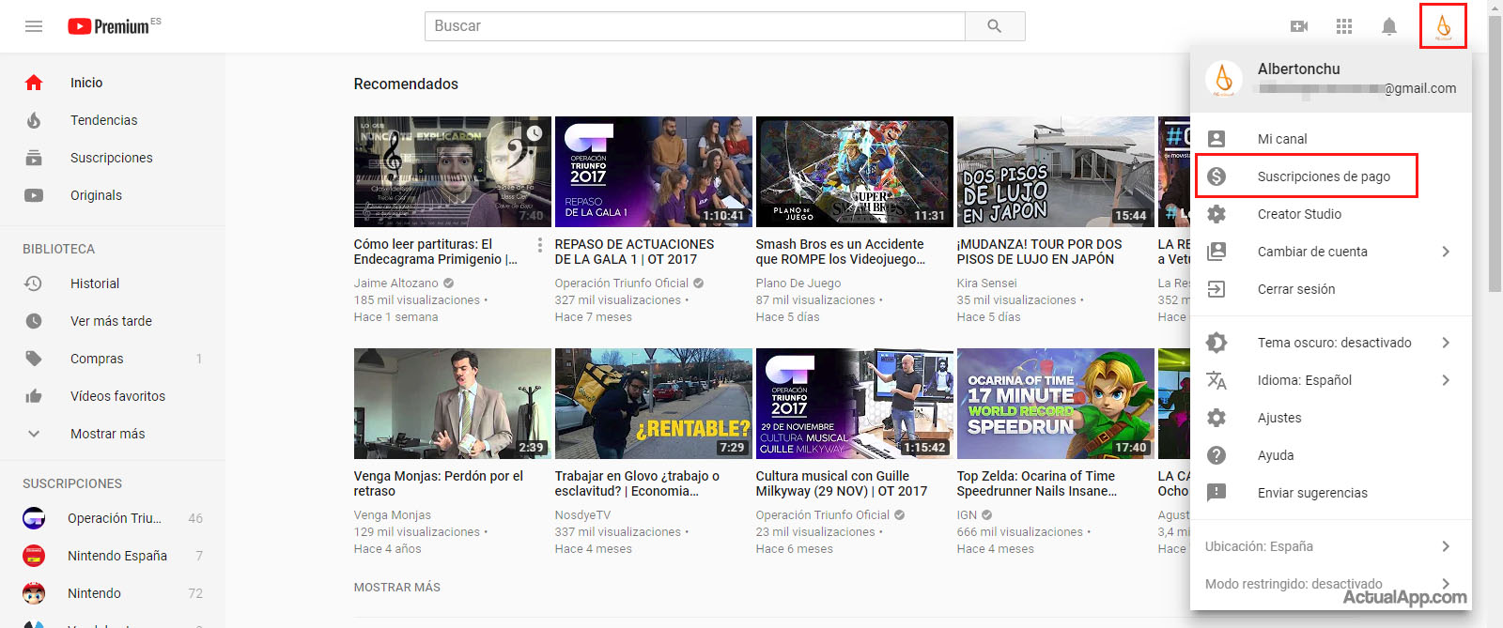The image size is (1503, 628).
Task: Click title Trabajar en Glovo video
Action: click(638, 483)
